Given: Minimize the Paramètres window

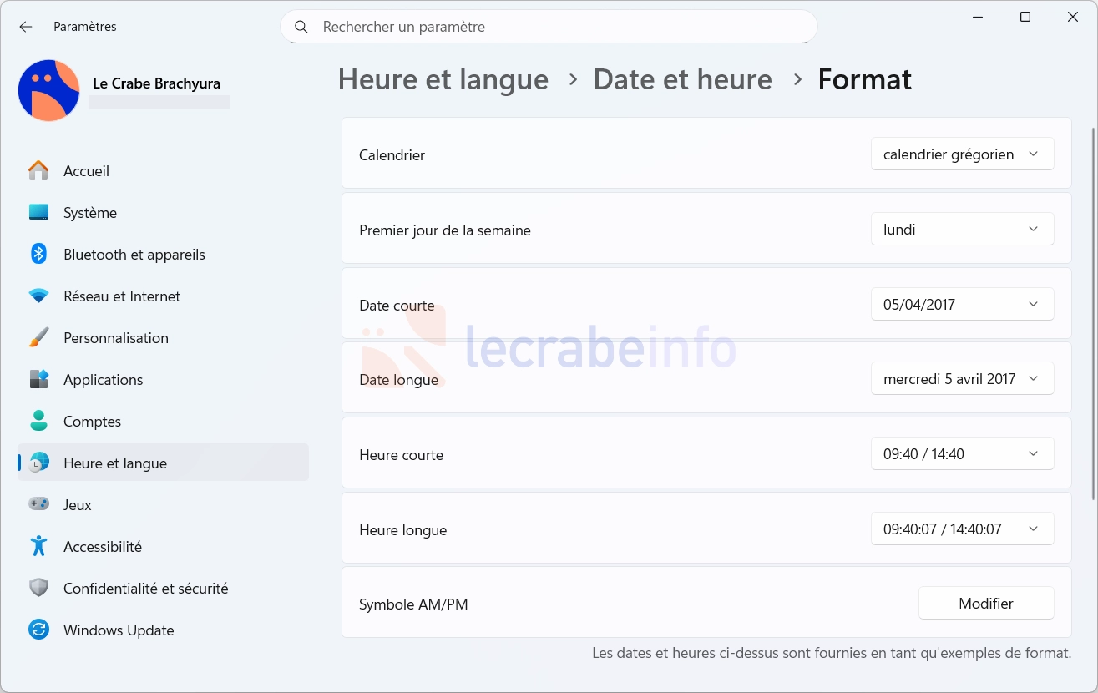Looking at the screenshot, I should (978, 17).
